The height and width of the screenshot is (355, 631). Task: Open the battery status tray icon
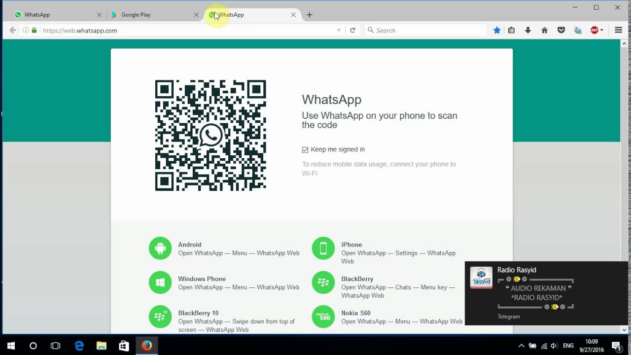point(532,346)
